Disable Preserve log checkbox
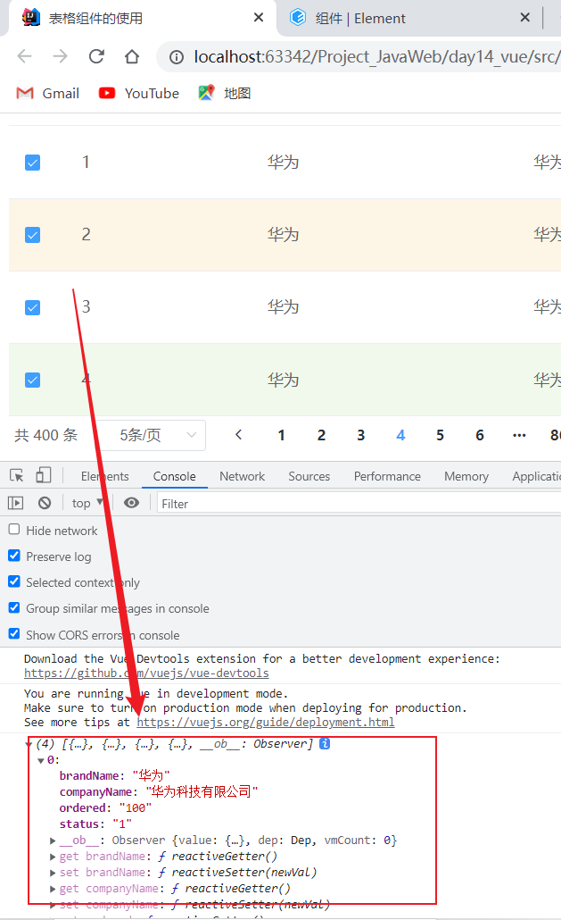This screenshot has height=920, width=561. [x=14, y=555]
